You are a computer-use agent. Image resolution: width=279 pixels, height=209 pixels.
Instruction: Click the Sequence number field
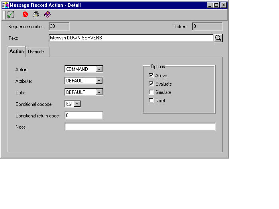59,26
